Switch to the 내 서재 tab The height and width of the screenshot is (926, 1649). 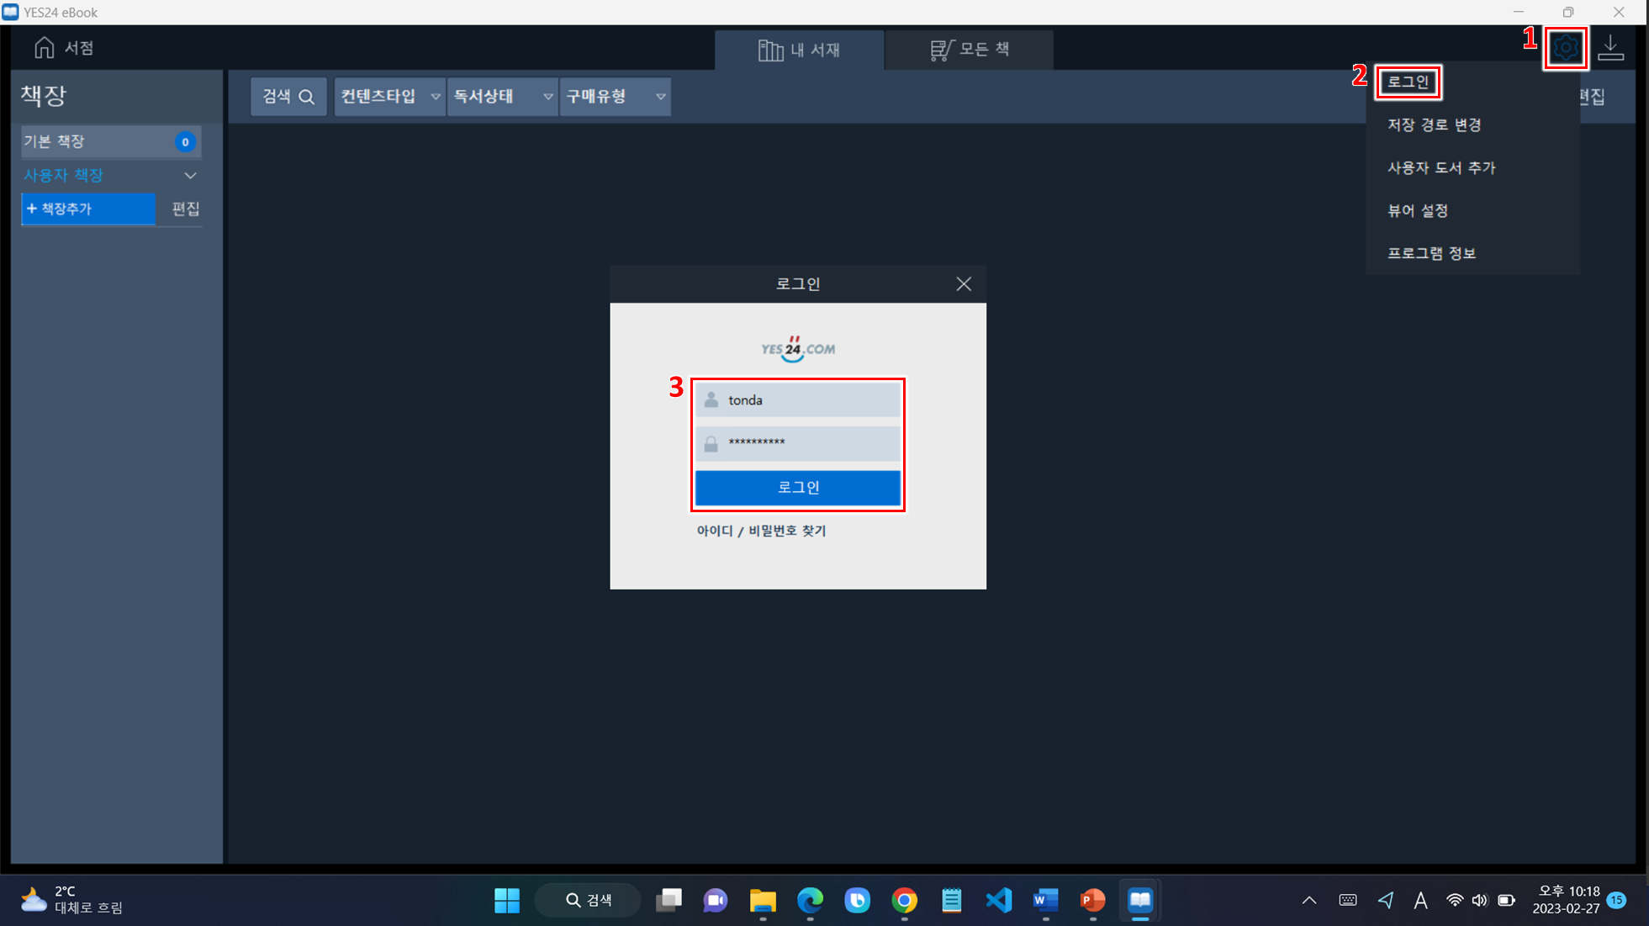click(799, 50)
